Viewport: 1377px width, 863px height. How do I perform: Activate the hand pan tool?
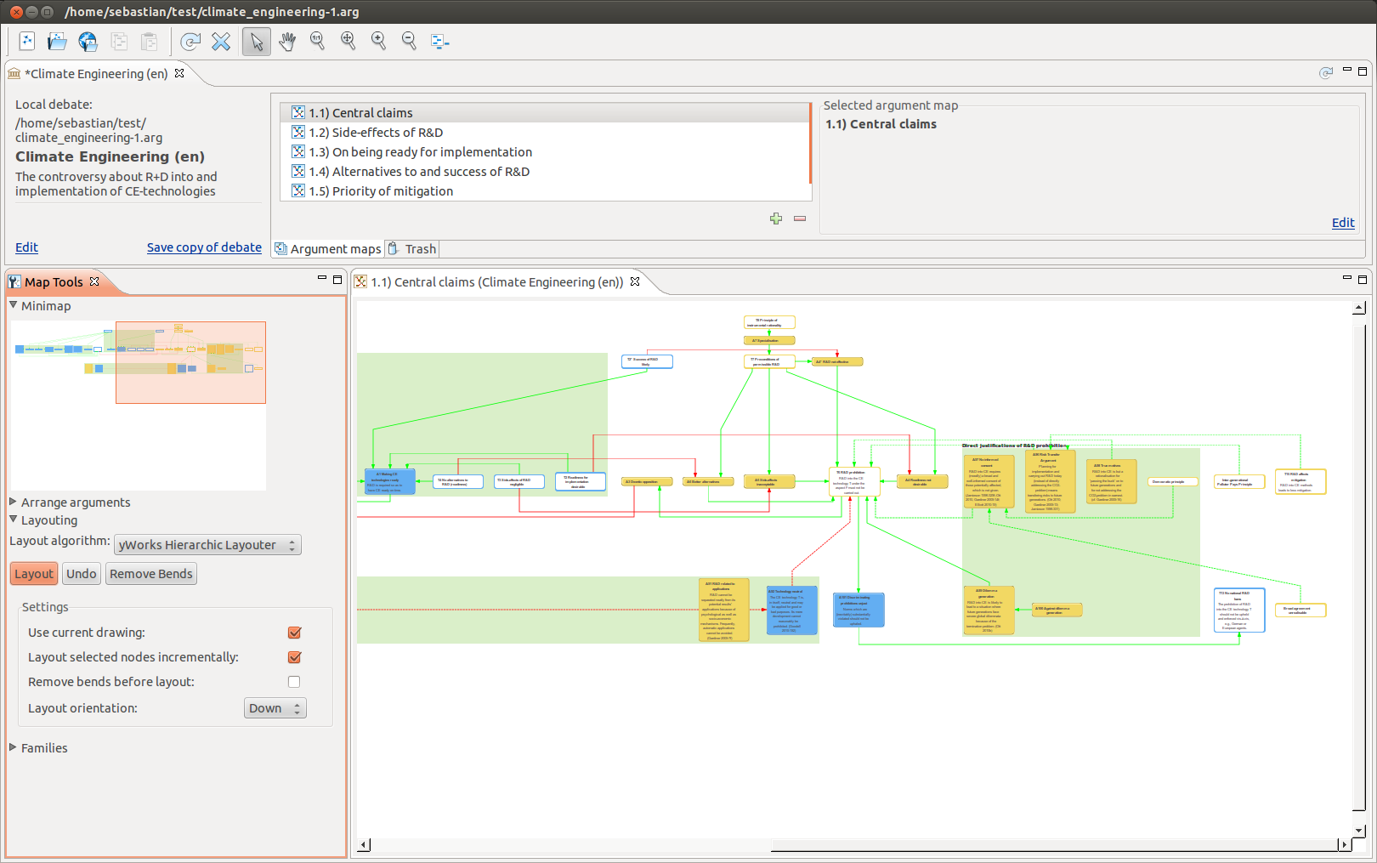[x=287, y=41]
